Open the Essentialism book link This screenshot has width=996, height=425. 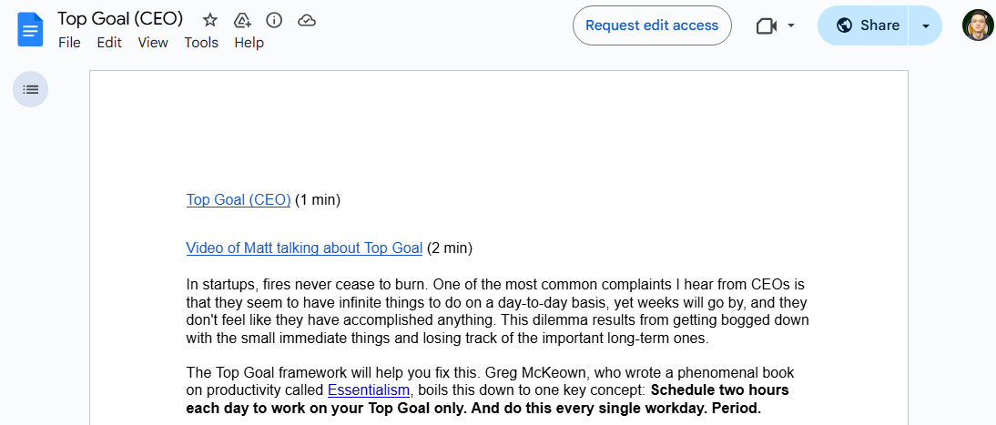[369, 390]
